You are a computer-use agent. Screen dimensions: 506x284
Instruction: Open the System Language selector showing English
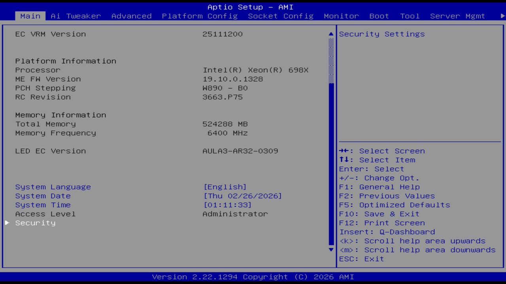pos(225,187)
